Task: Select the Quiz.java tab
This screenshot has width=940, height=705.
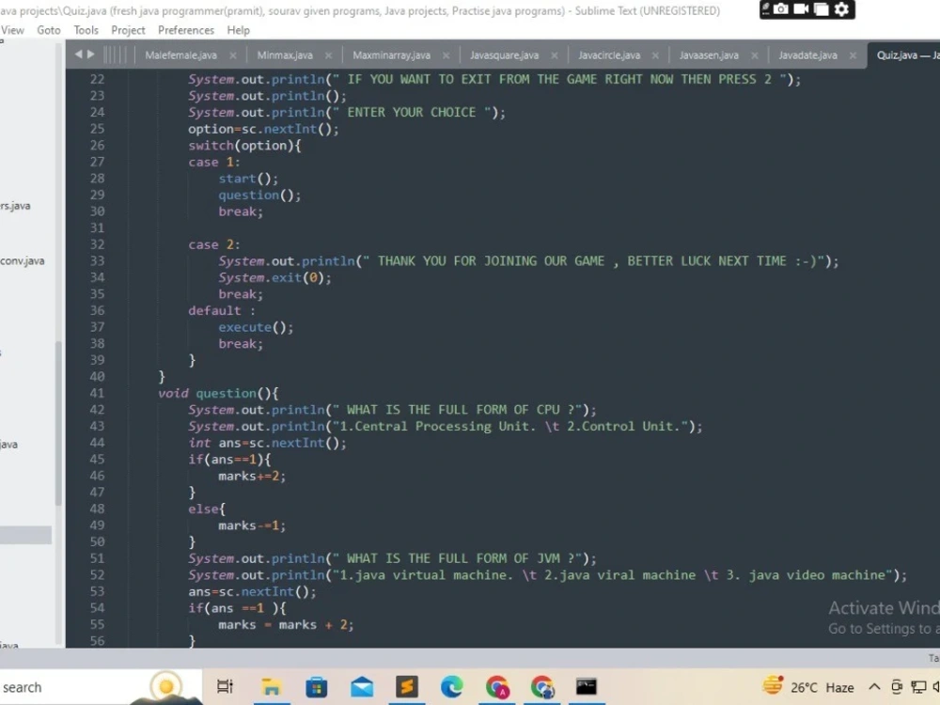Action: click(903, 55)
